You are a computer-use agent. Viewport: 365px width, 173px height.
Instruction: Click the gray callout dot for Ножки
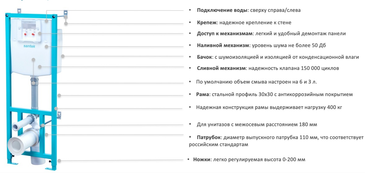59,160
